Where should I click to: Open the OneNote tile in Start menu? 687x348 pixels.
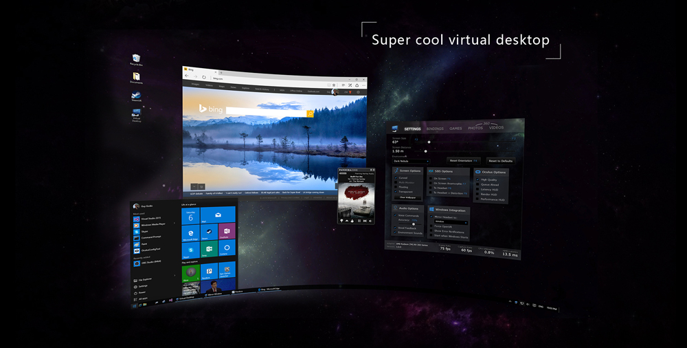(x=227, y=231)
